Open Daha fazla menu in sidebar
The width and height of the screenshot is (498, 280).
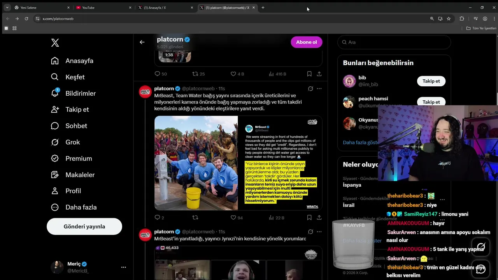74,207
